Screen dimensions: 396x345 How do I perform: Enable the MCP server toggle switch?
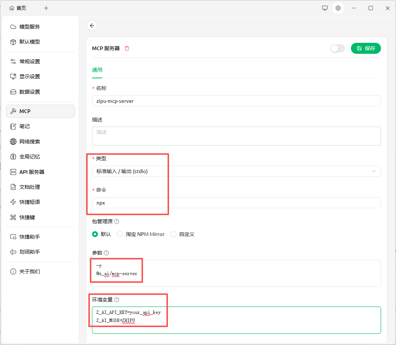pyautogui.click(x=337, y=48)
